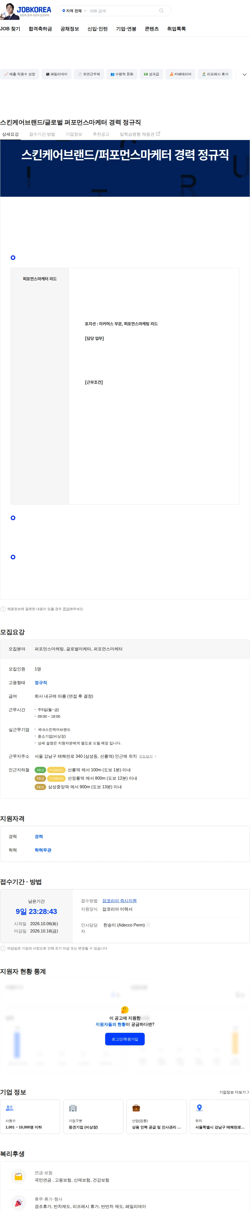
Task: Open the 신입·인턴 menu
Action: tap(97, 29)
